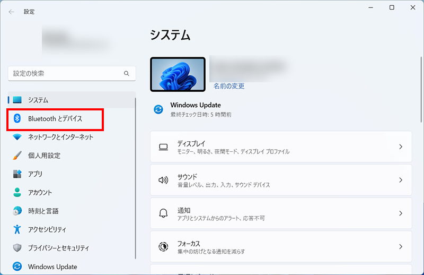Click the 最終チェック日時: 5 時間前 text

(x=201, y=115)
